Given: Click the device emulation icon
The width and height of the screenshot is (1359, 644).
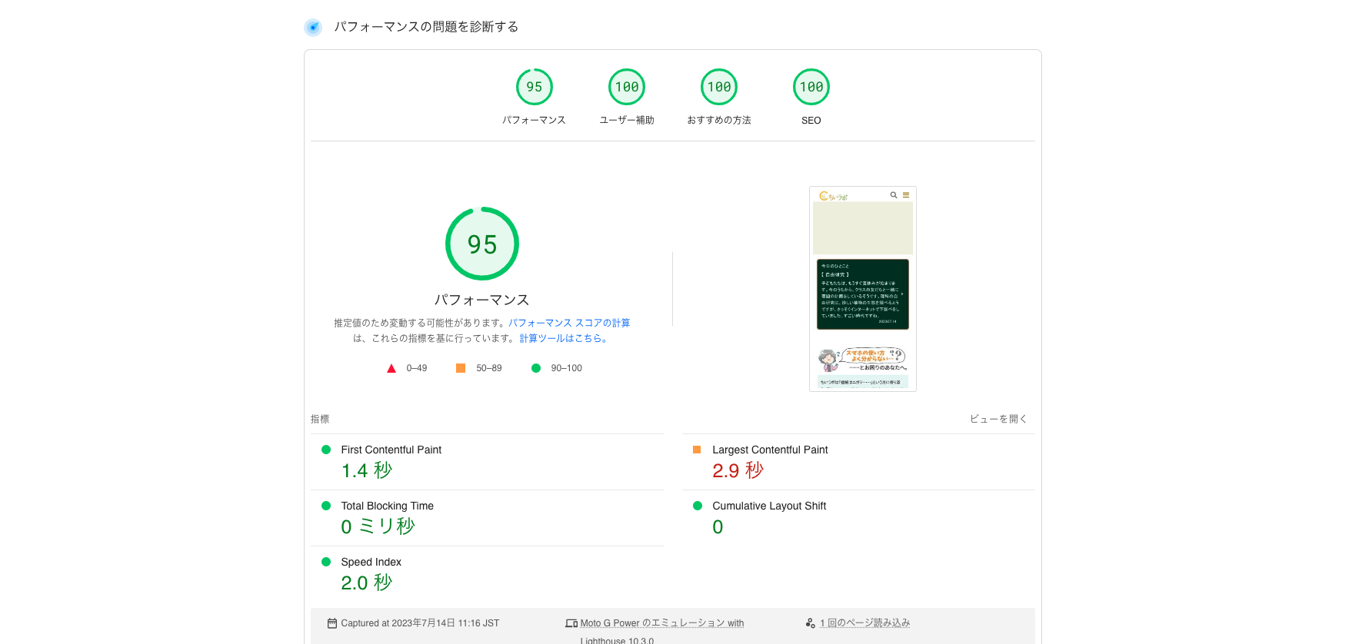Looking at the screenshot, I should coord(571,623).
